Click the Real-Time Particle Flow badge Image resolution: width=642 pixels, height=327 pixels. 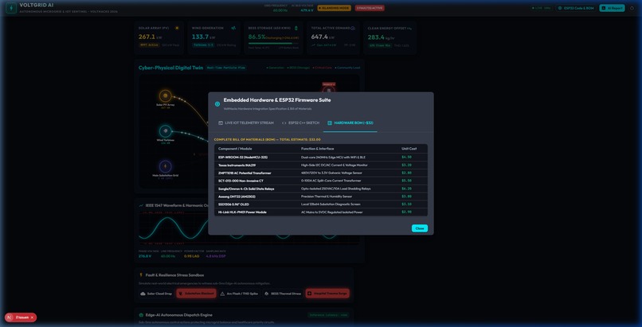226,68
